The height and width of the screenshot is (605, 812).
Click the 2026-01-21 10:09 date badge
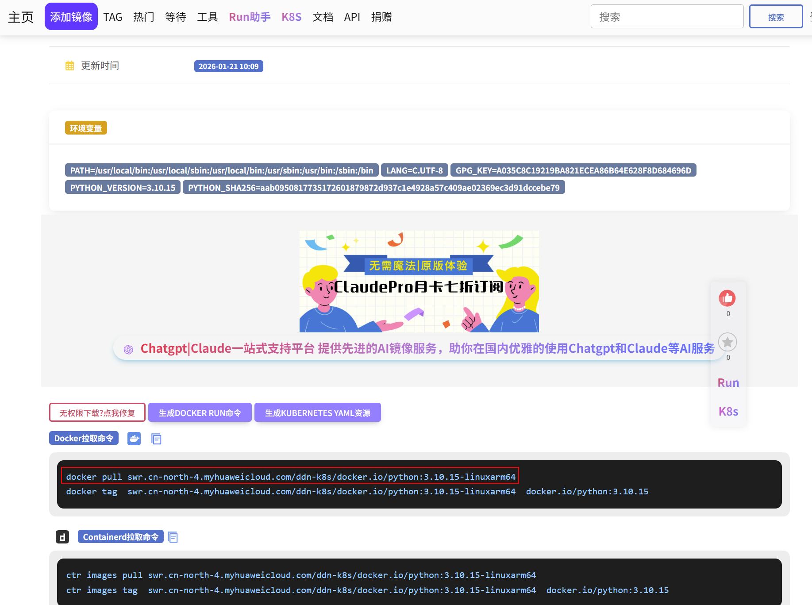[x=229, y=66]
